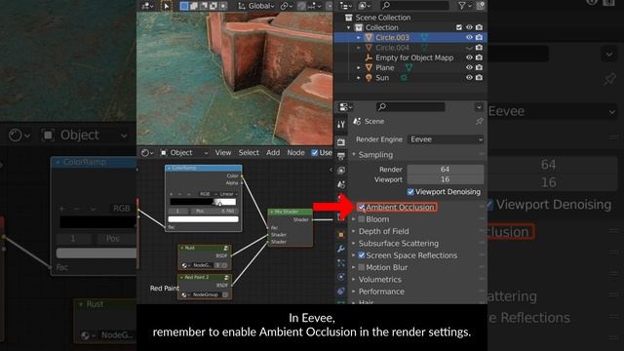Open the Modifiers wrench tab icon

[341, 250]
